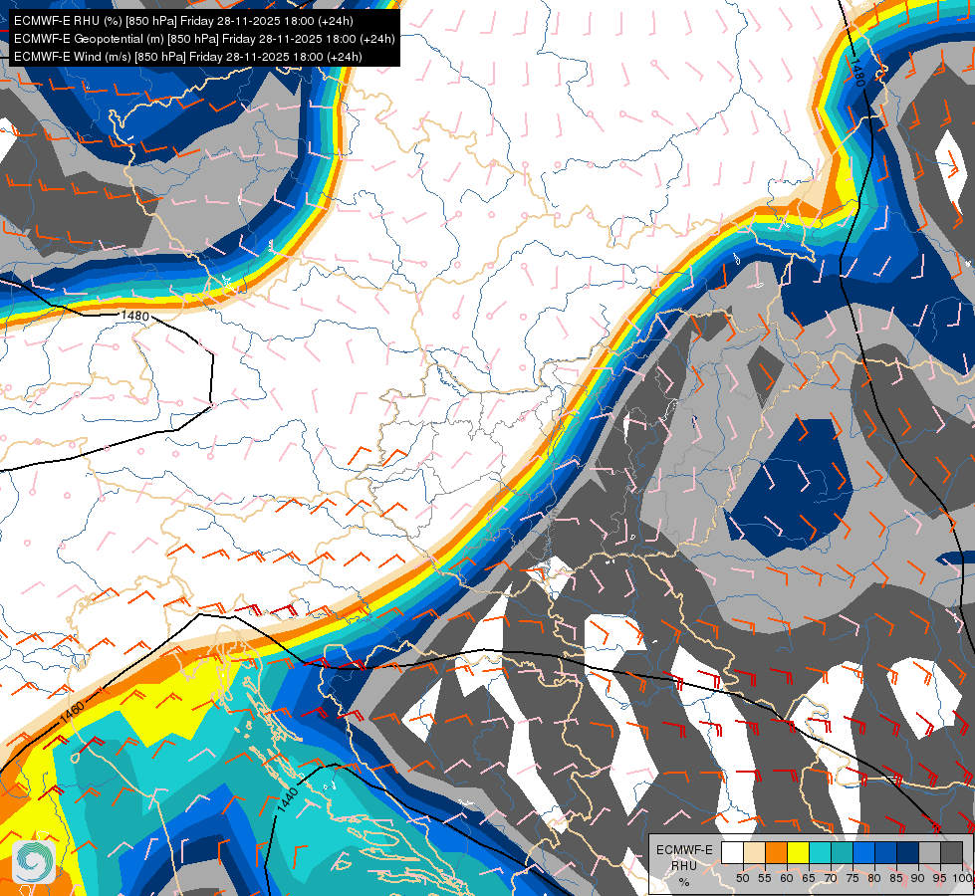Click the navy 85-90% legend swatch

tap(908, 852)
